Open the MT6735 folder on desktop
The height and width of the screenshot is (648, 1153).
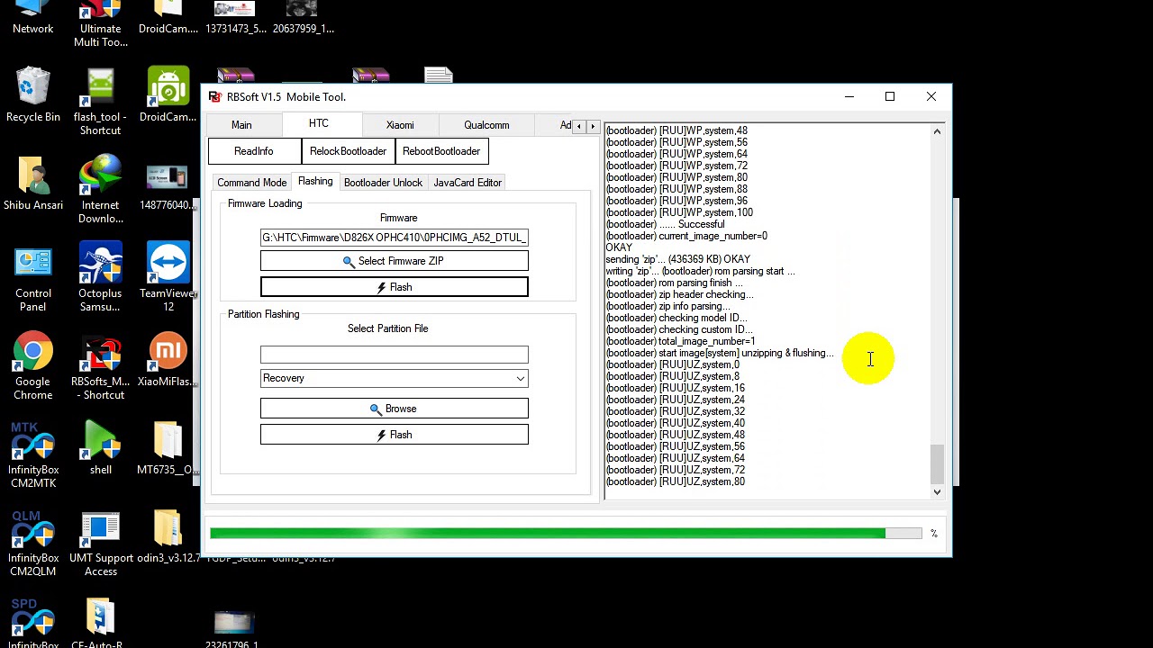[x=168, y=448]
